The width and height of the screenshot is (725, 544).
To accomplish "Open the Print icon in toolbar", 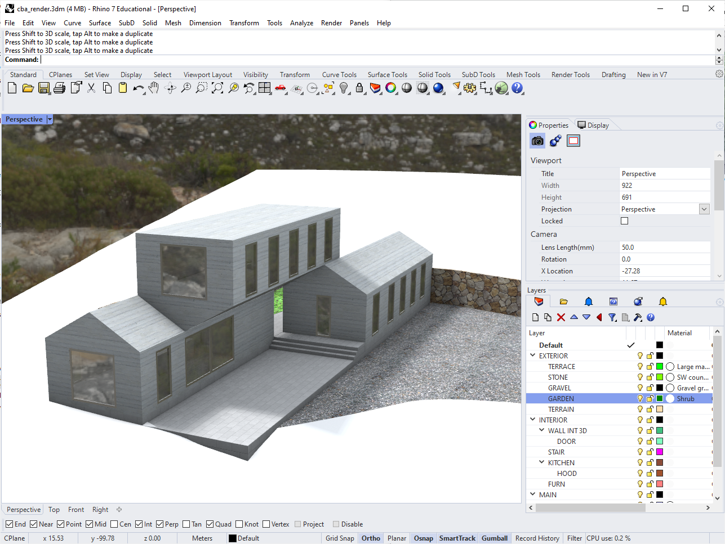I will pyautogui.click(x=60, y=88).
